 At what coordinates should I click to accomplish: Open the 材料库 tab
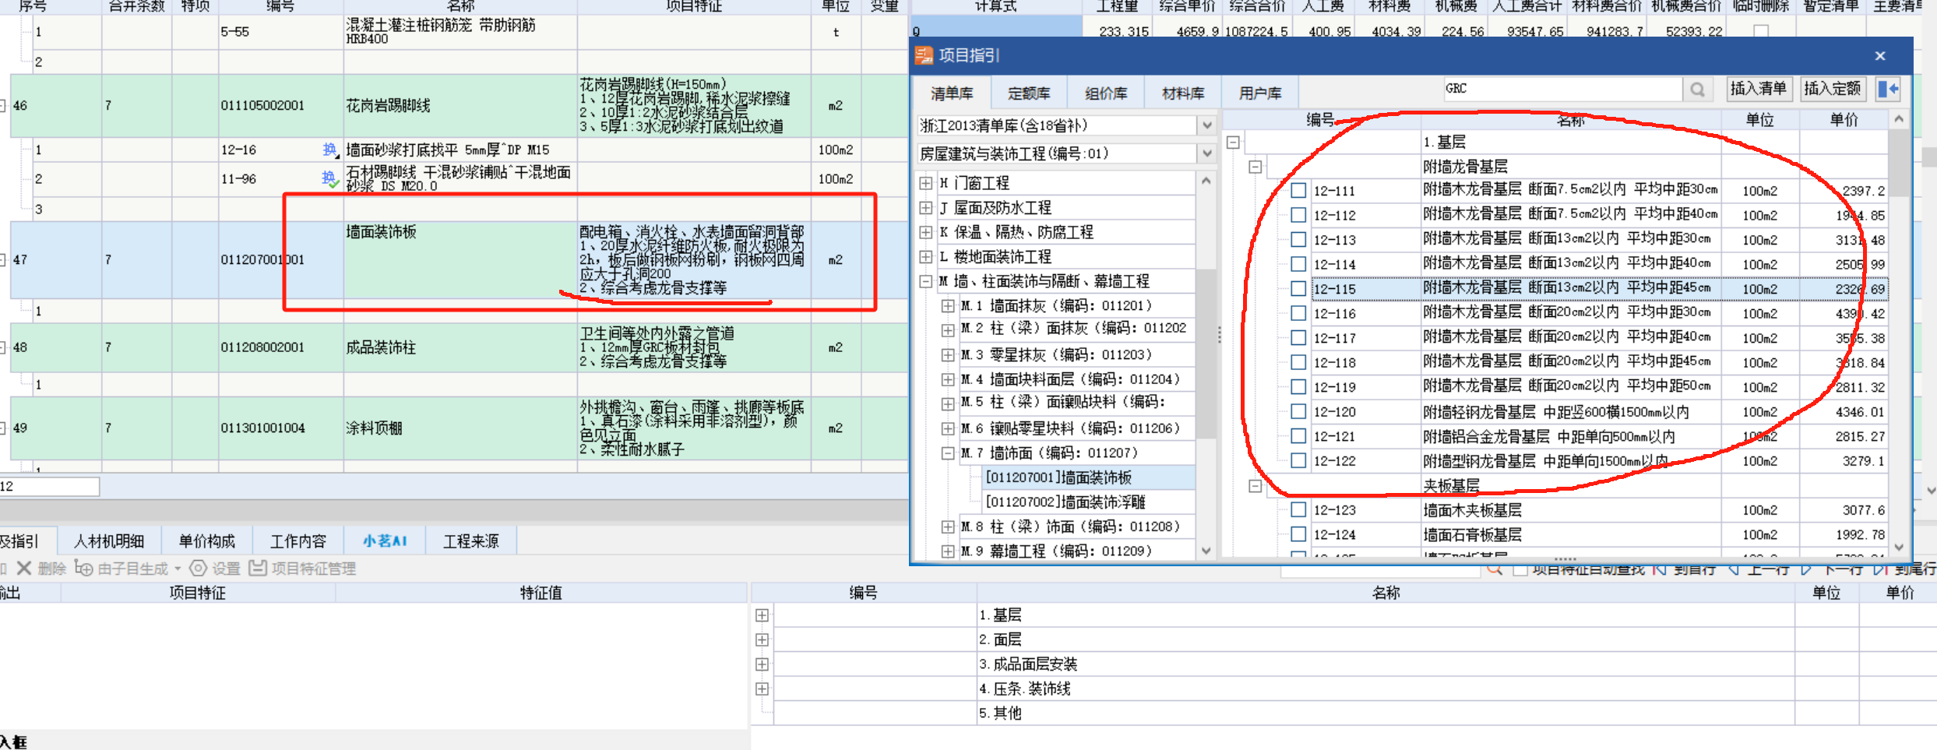coord(1182,93)
